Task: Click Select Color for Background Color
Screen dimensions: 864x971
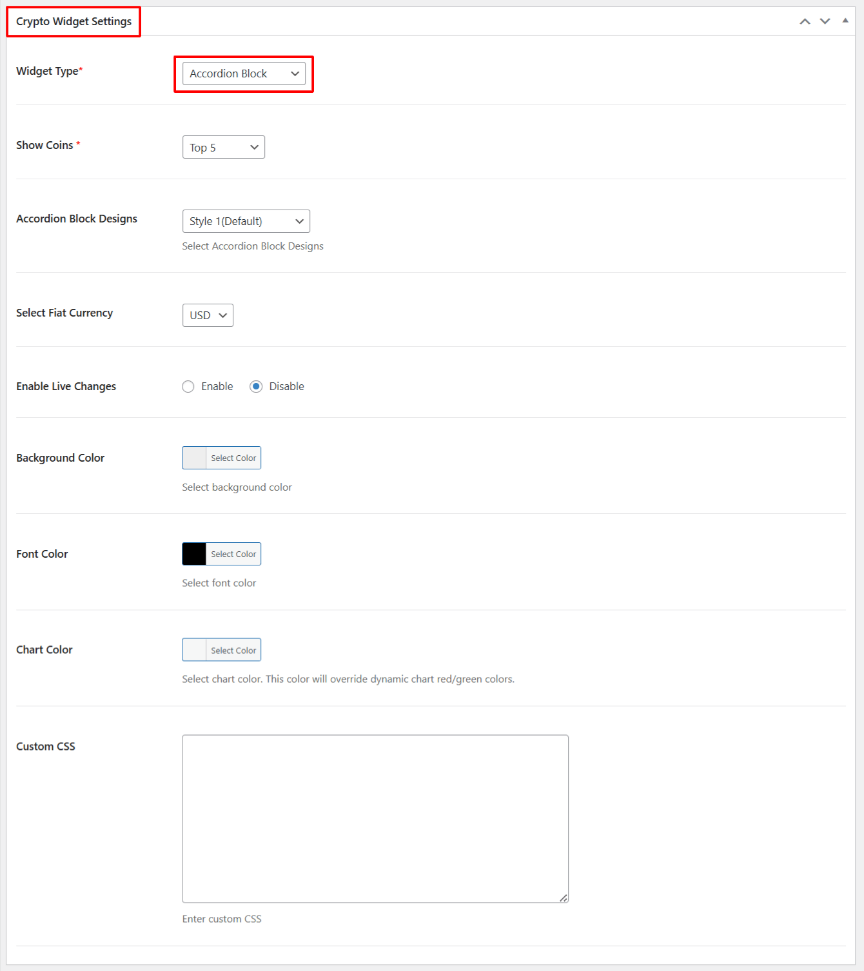Action: tap(233, 457)
